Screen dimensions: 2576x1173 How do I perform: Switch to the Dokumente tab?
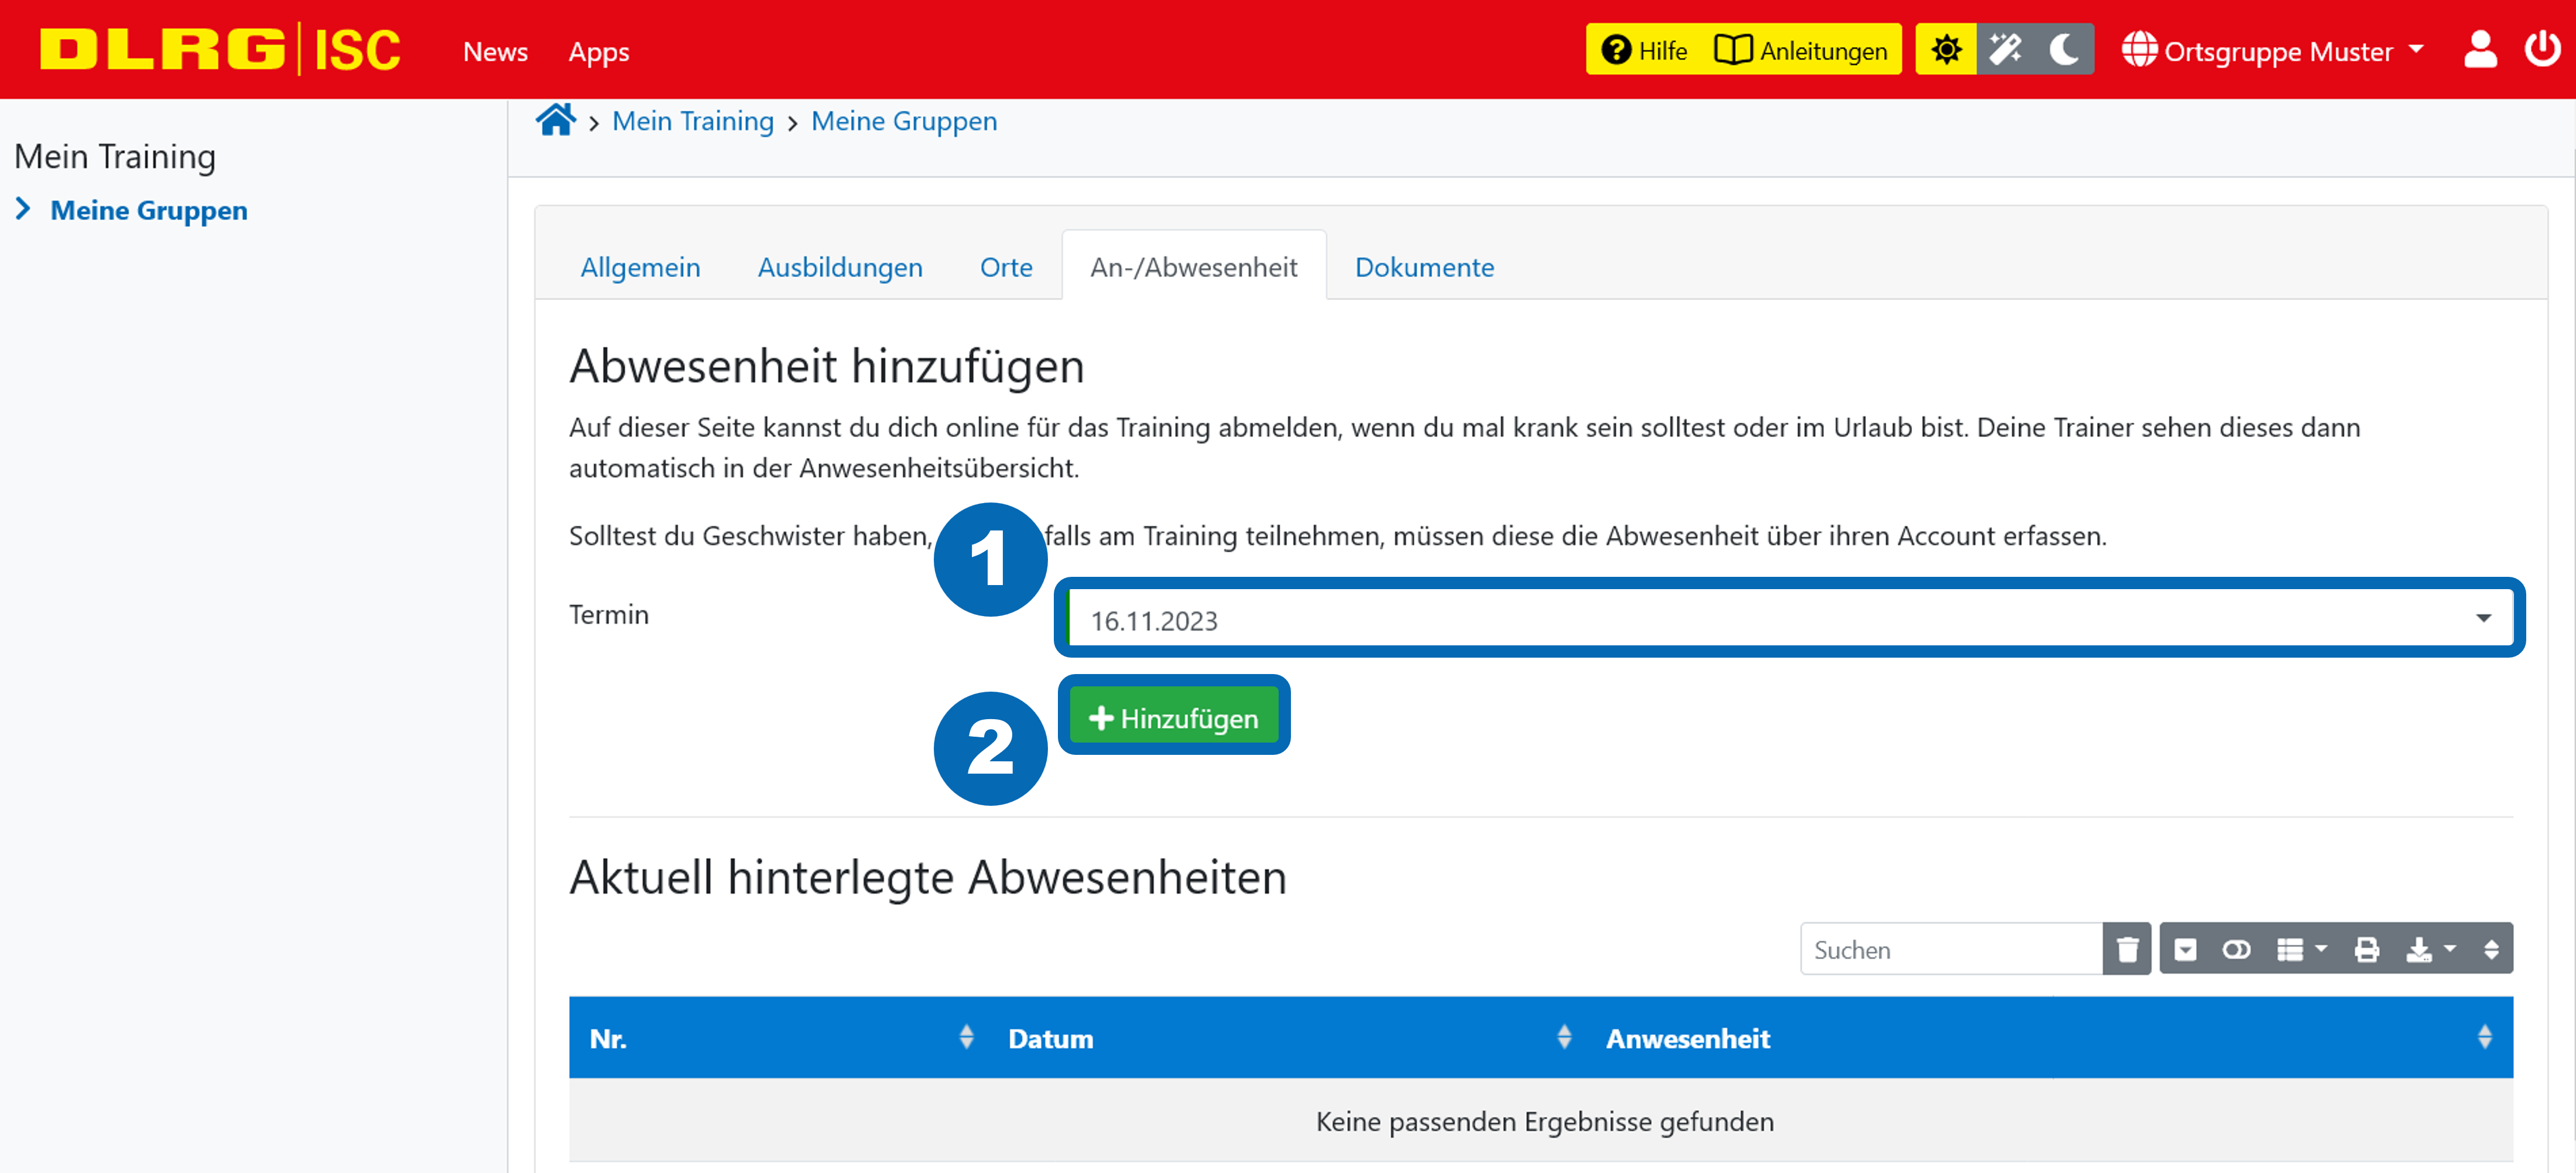coord(1424,267)
